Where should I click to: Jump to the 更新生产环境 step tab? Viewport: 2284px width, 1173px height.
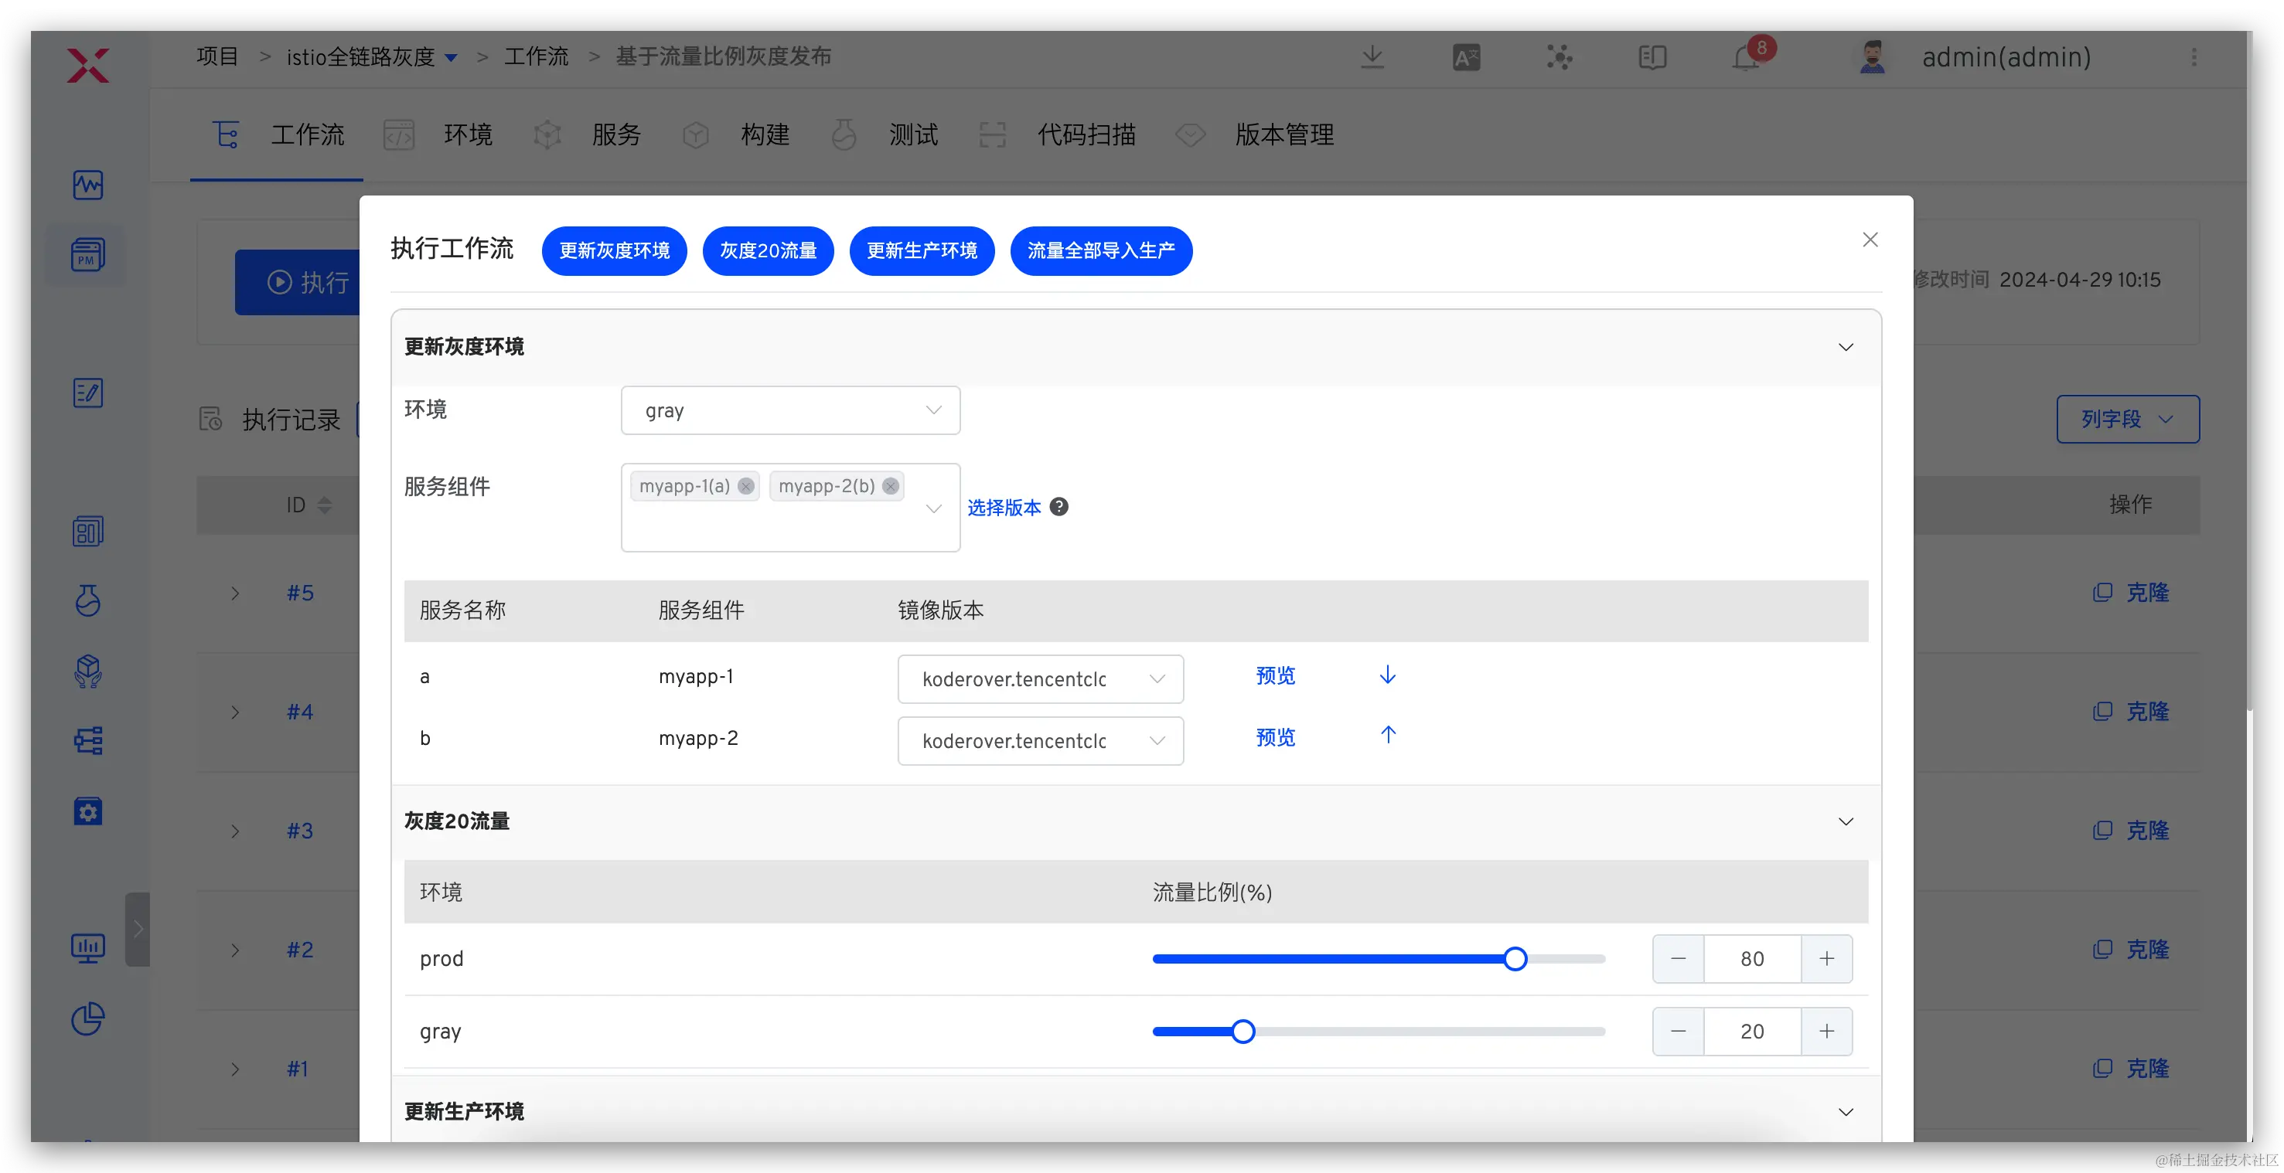click(921, 250)
